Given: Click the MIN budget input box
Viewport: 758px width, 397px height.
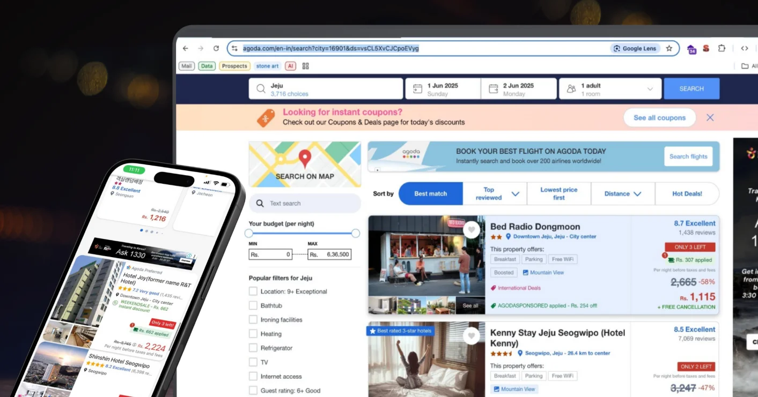Looking at the screenshot, I should (270, 254).
